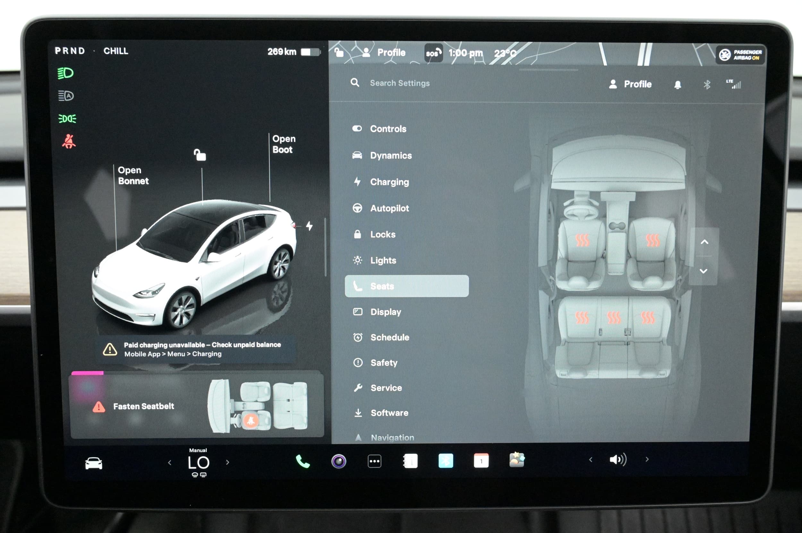The width and height of the screenshot is (802, 533).
Task: Tap the Passenger Airbag On indicator
Action: 740,54
